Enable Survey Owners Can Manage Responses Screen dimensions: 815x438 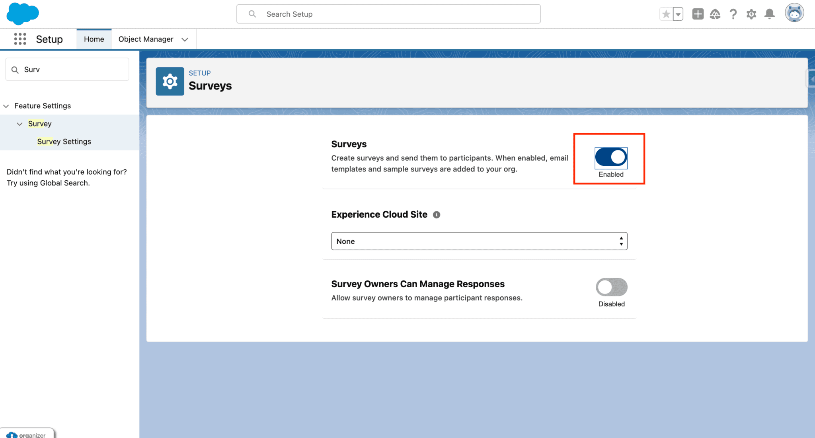[x=611, y=287]
